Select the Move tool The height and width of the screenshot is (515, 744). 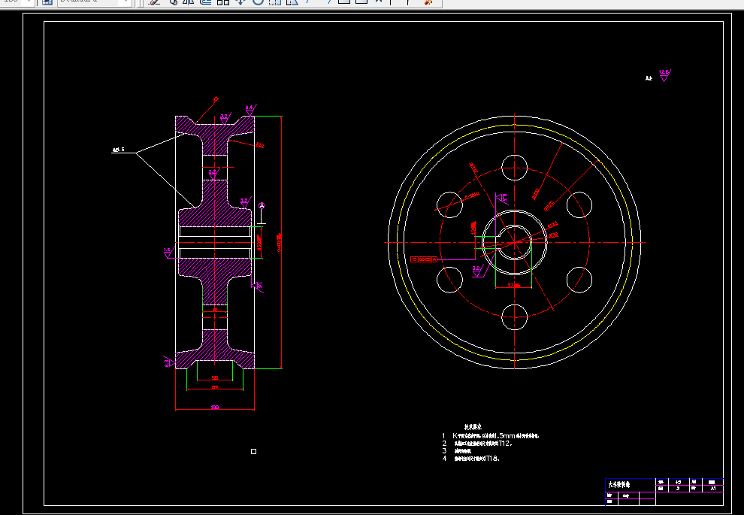[240, 2]
